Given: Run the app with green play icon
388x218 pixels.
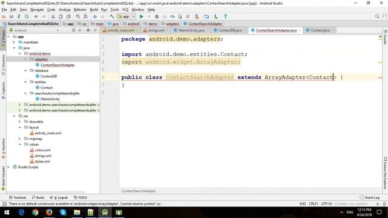Looking at the screenshot, I should [141, 16].
